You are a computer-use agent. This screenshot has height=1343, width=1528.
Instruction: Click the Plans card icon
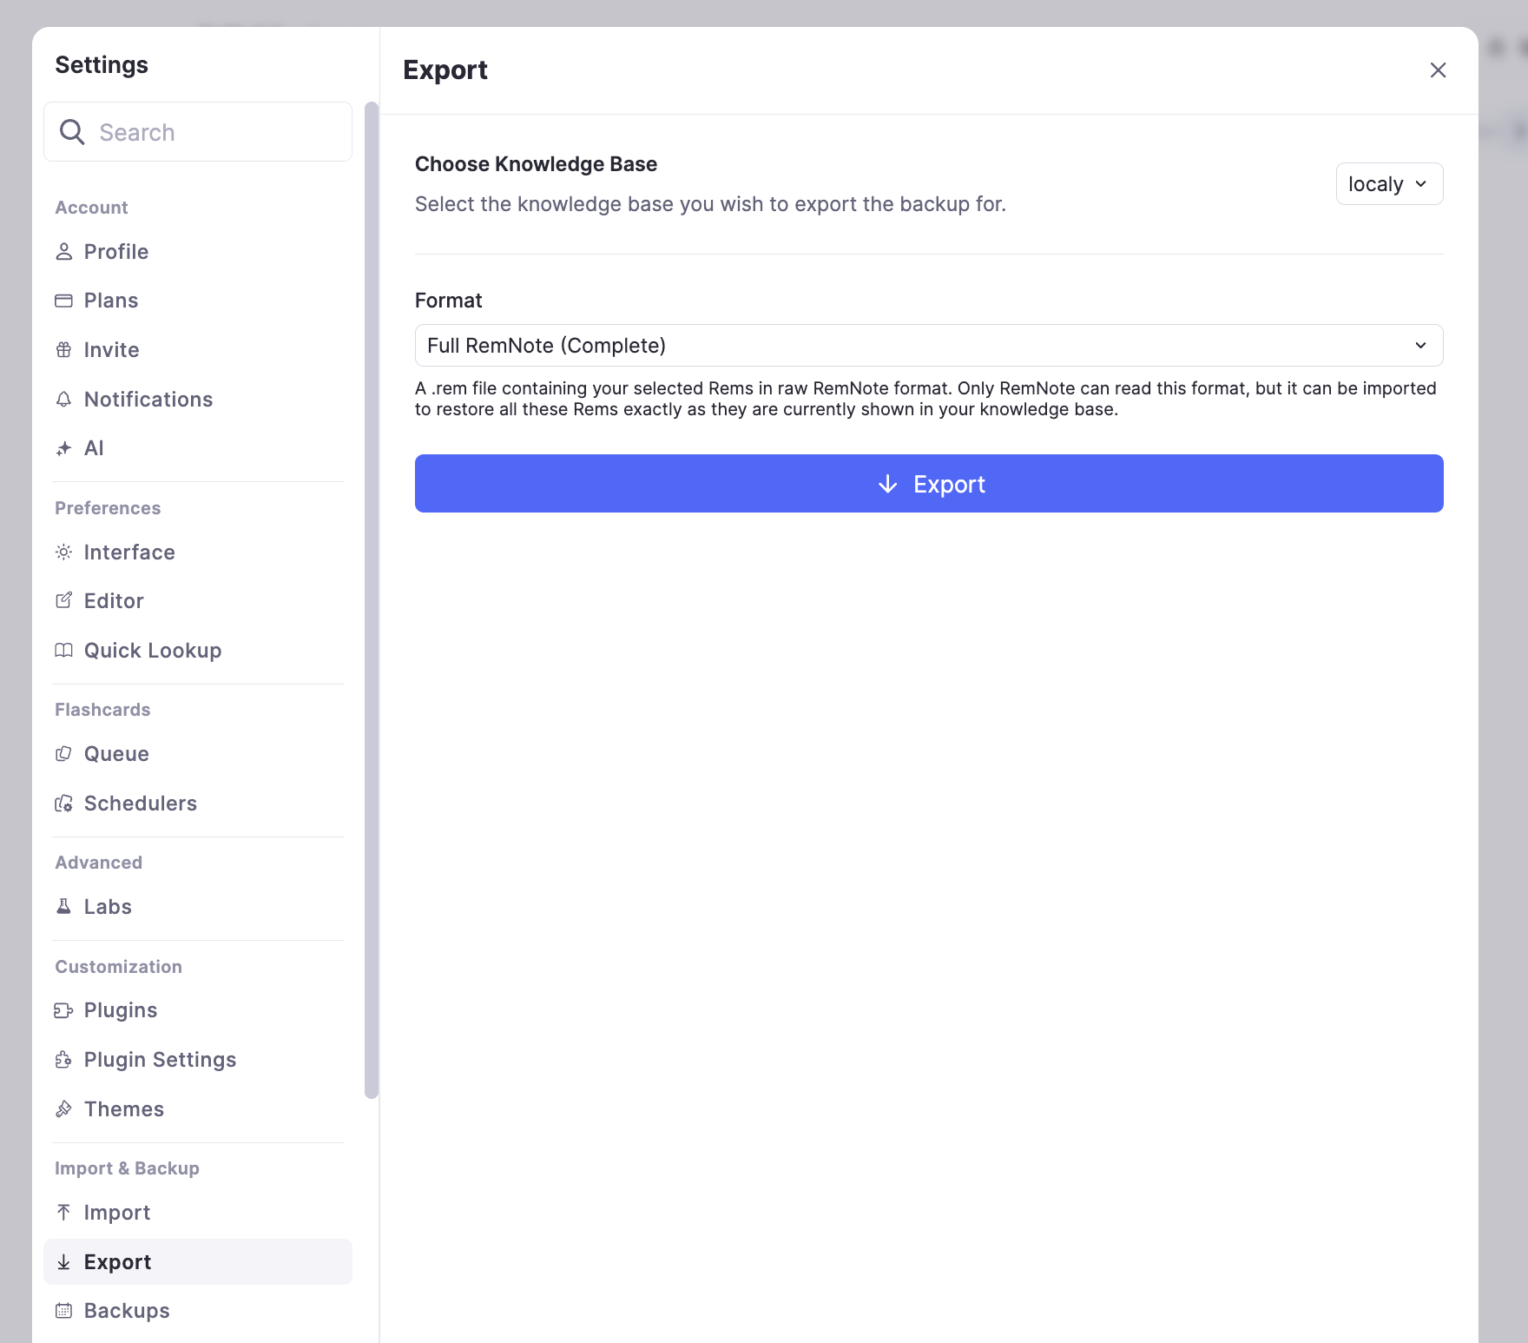pos(63,301)
